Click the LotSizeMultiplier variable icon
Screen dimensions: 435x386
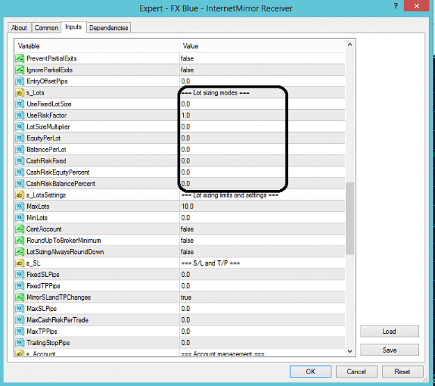pos(19,127)
